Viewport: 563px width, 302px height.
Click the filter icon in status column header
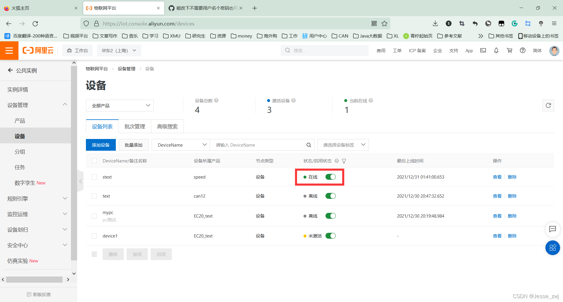tap(344, 161)
